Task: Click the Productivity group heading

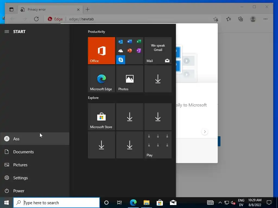Action: tap(96, 32)
